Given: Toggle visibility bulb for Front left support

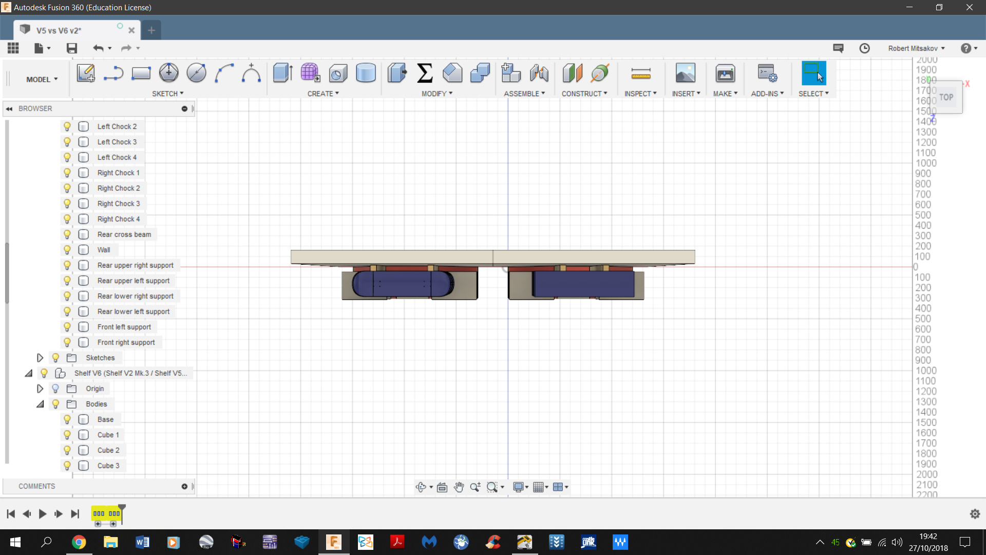Looking at the screenshot, I should pos(67,327).
